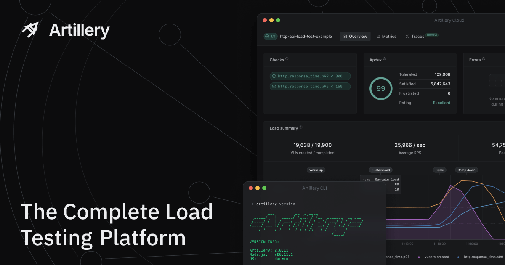
Task: Toggle vusers.created series in chart legend
Action: [x=431, y=257]
